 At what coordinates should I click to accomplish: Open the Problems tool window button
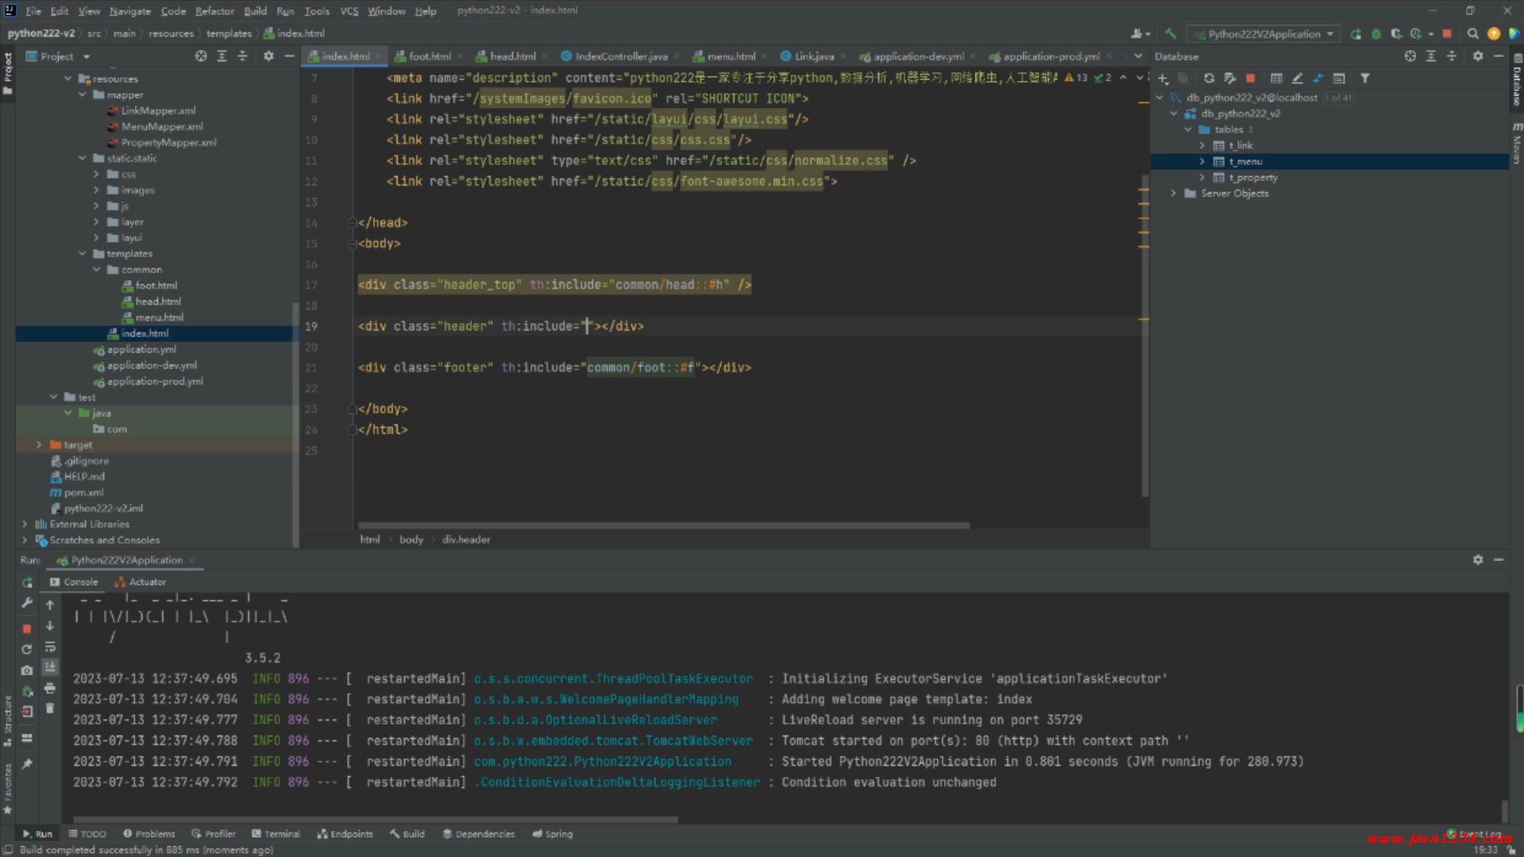coord(149,834)
